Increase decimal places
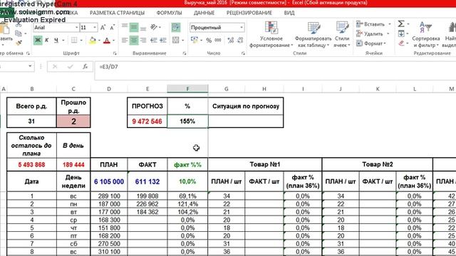The width and height of the screenshot is (456, 256). [x=231, y=41]
